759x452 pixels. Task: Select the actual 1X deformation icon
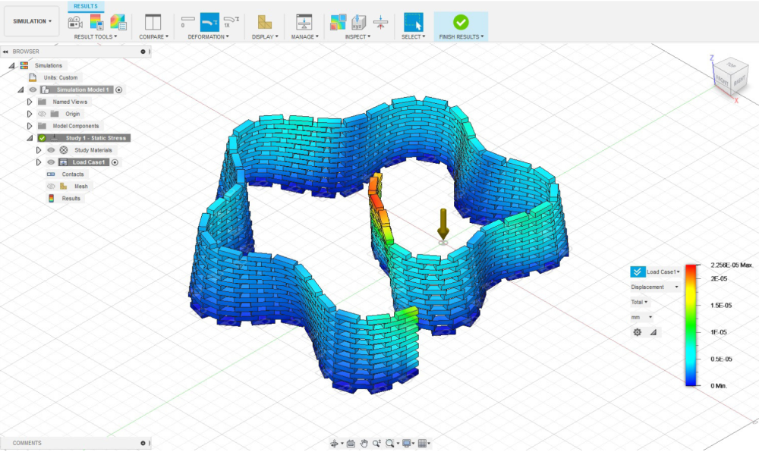(x=231, y=21)
